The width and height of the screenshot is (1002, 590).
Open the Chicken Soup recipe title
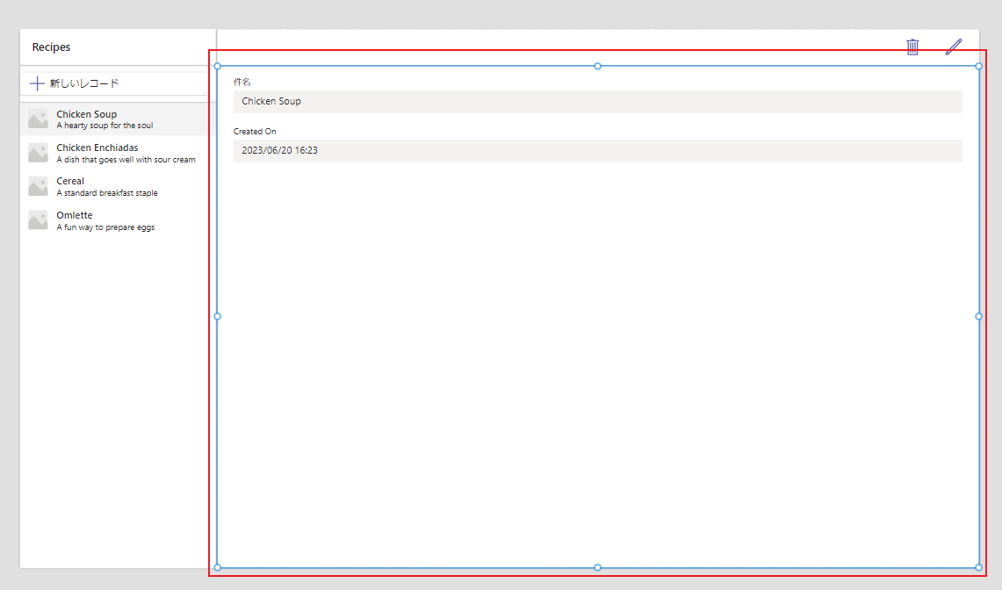tap(86, 114)
